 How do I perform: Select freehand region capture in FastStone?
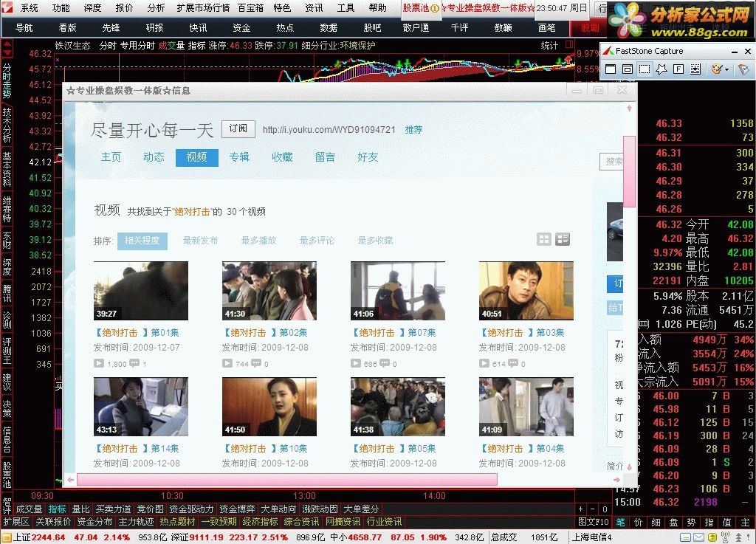661,69
